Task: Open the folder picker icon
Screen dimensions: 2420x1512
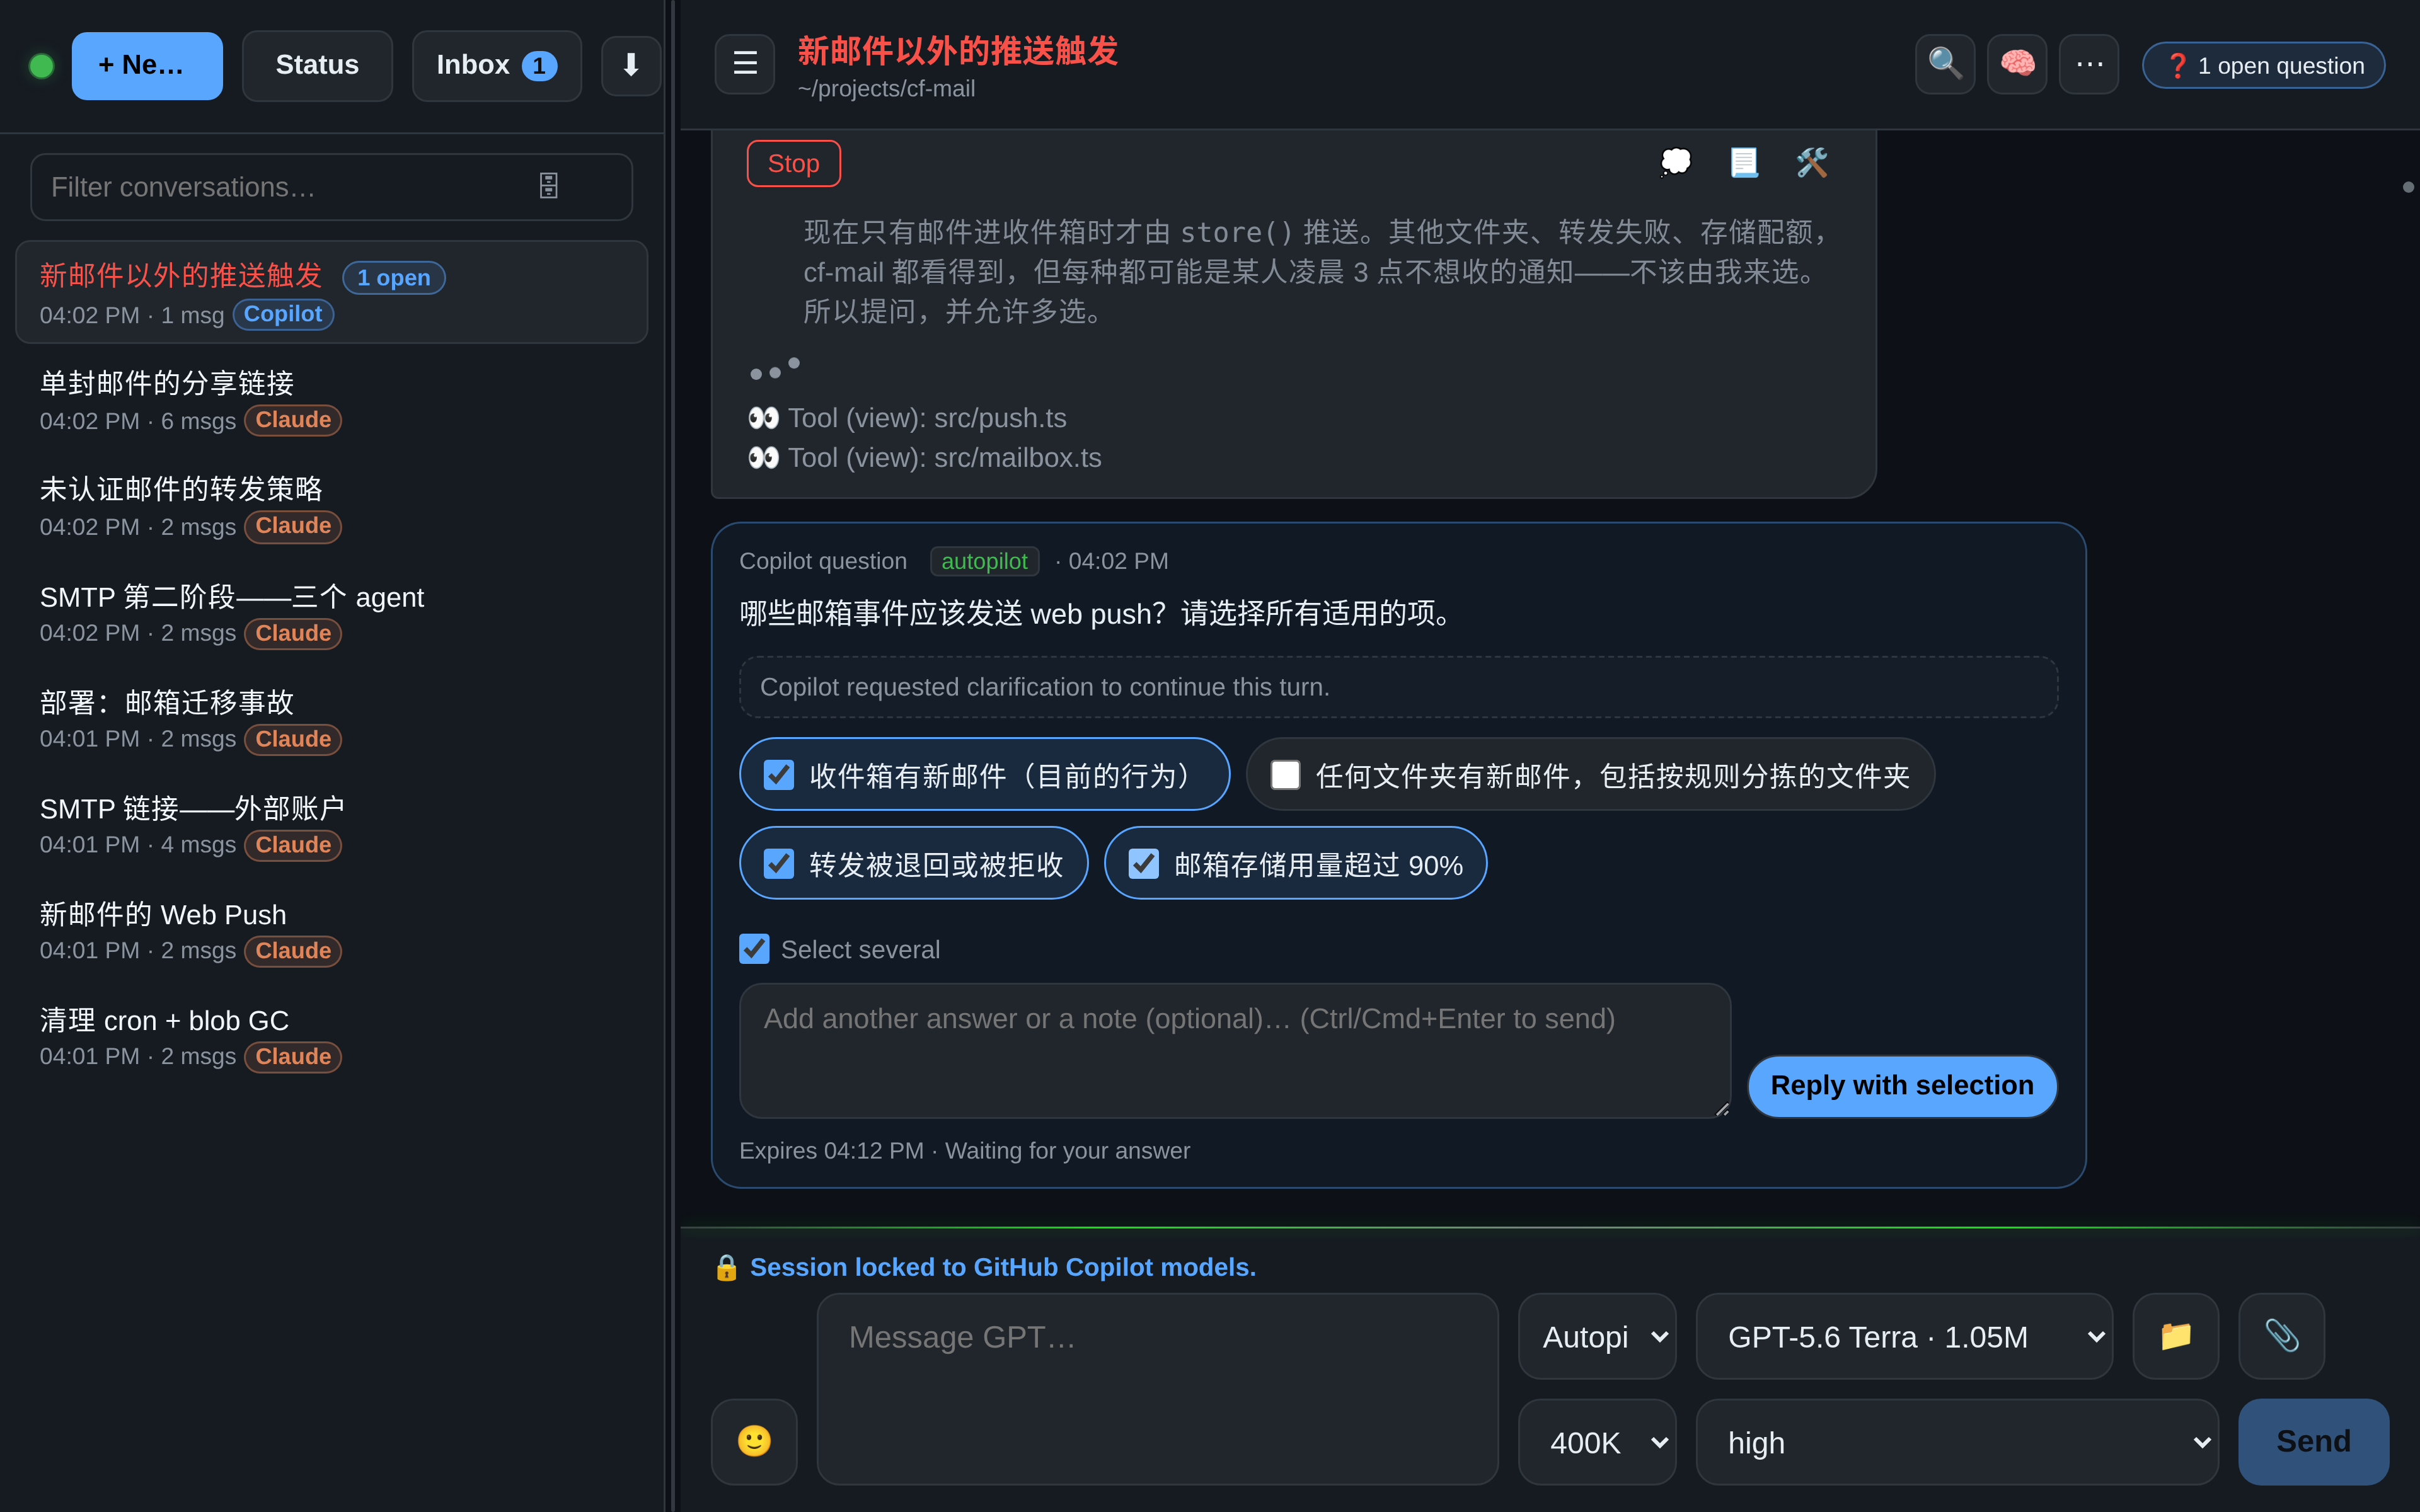Action: click(x=2176, y=1336)
